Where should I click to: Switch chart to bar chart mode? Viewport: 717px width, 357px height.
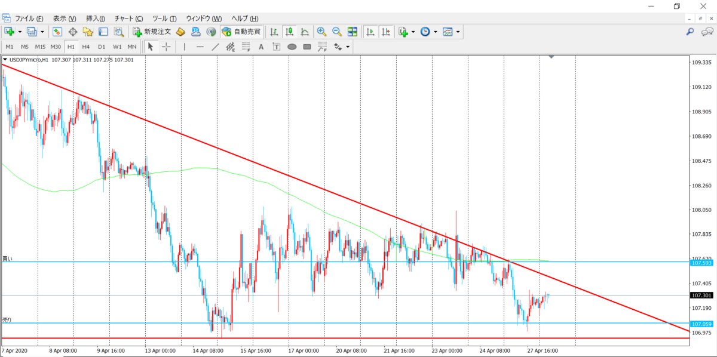[x=274, y=32]
